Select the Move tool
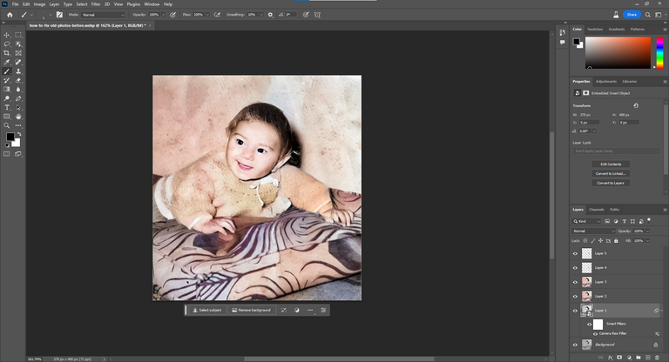 point(7,35)
